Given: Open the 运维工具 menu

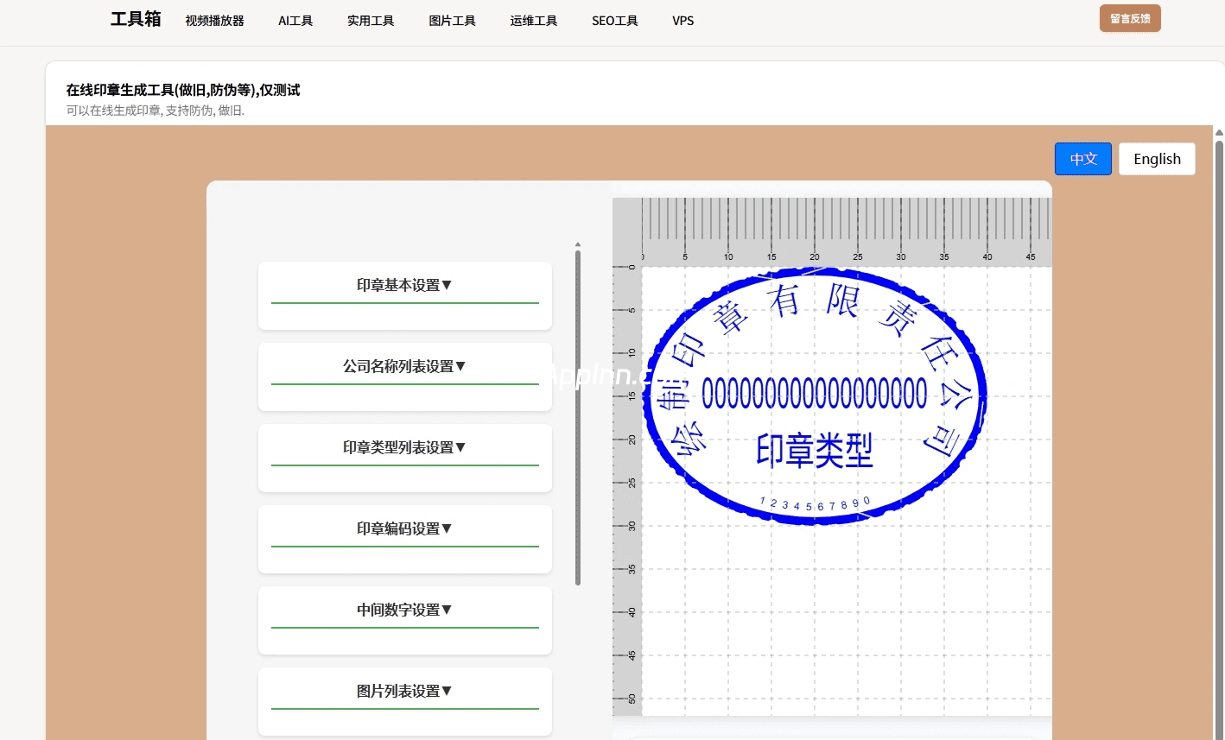Looking at the screenshot, I should coord(533,21).
